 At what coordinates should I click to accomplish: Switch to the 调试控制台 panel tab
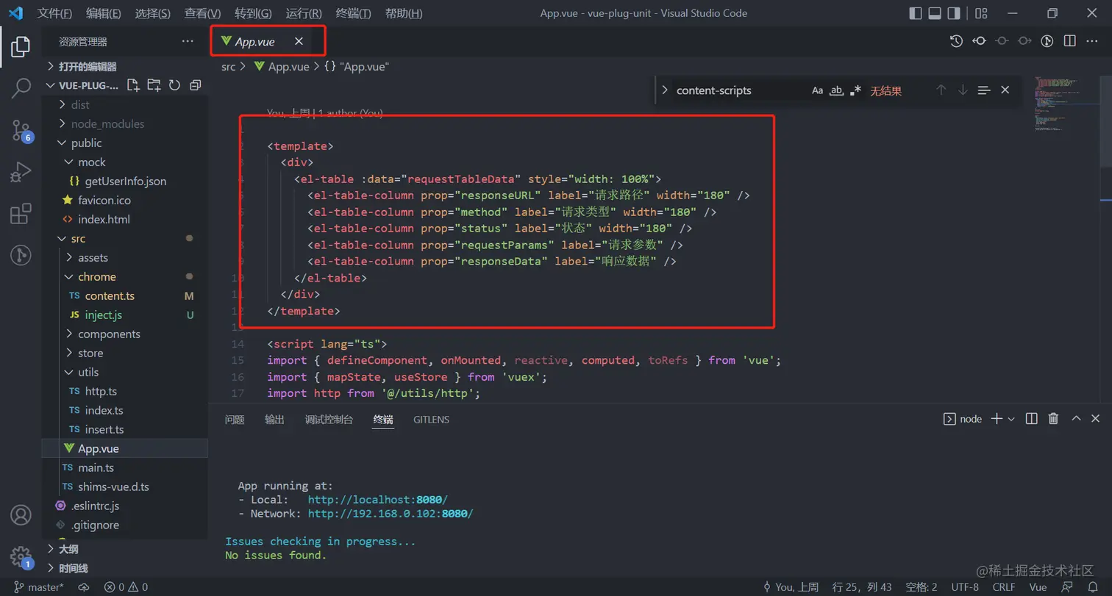pos(329,420)
